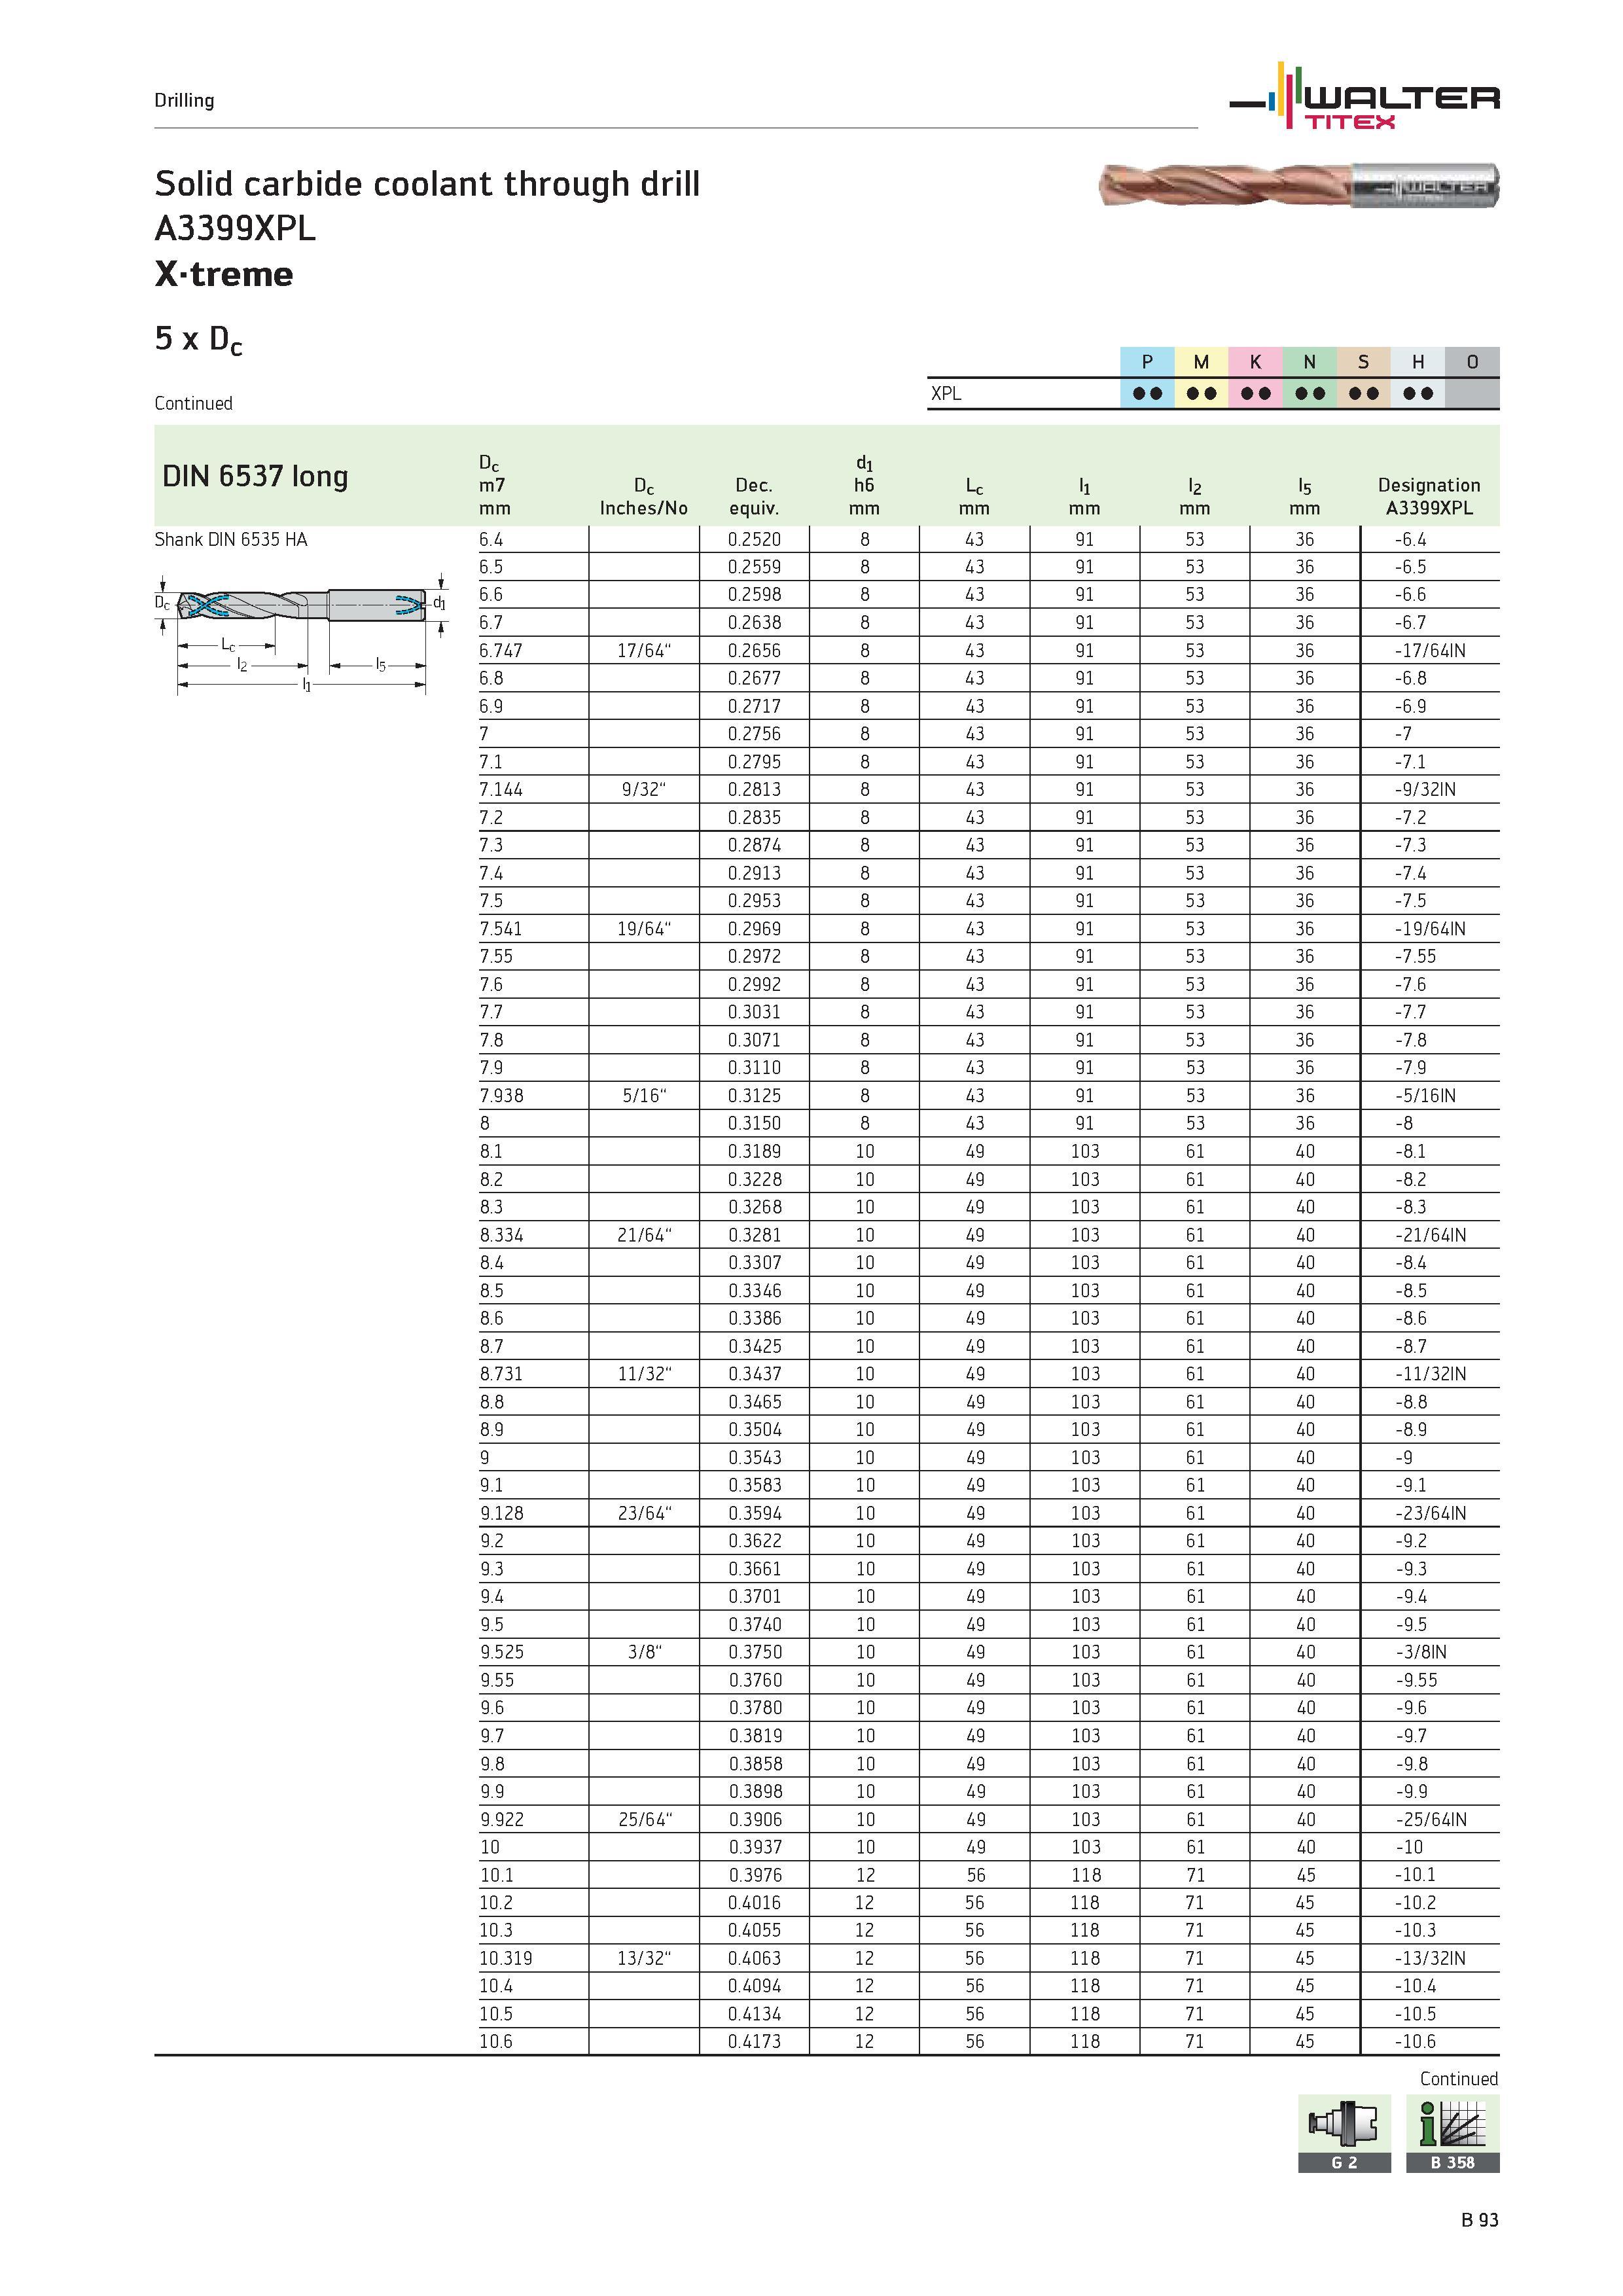Click designation '-6.4' in the table

1411,540
